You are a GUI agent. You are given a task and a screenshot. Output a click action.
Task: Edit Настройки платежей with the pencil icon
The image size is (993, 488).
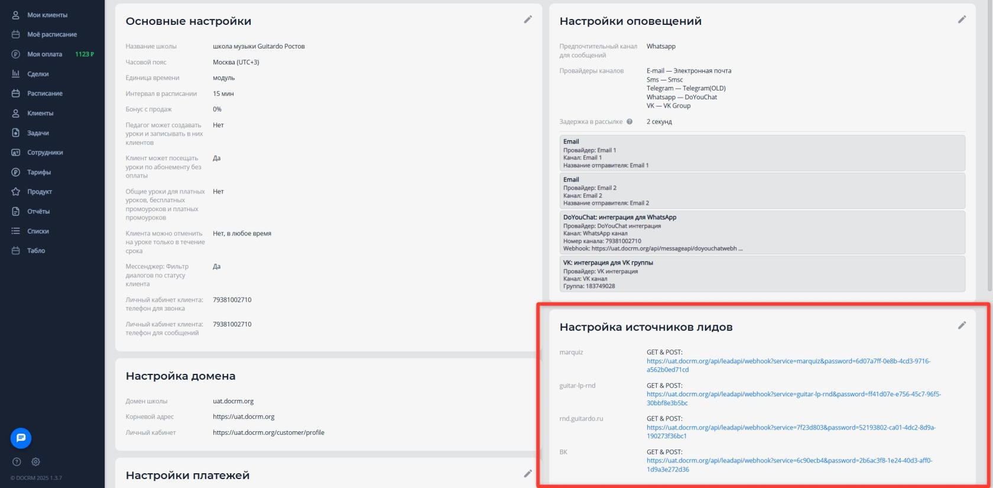[x=528, y=473]
